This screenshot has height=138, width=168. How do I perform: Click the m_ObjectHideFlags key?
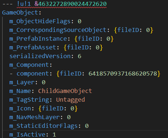(x=40, y=21)
